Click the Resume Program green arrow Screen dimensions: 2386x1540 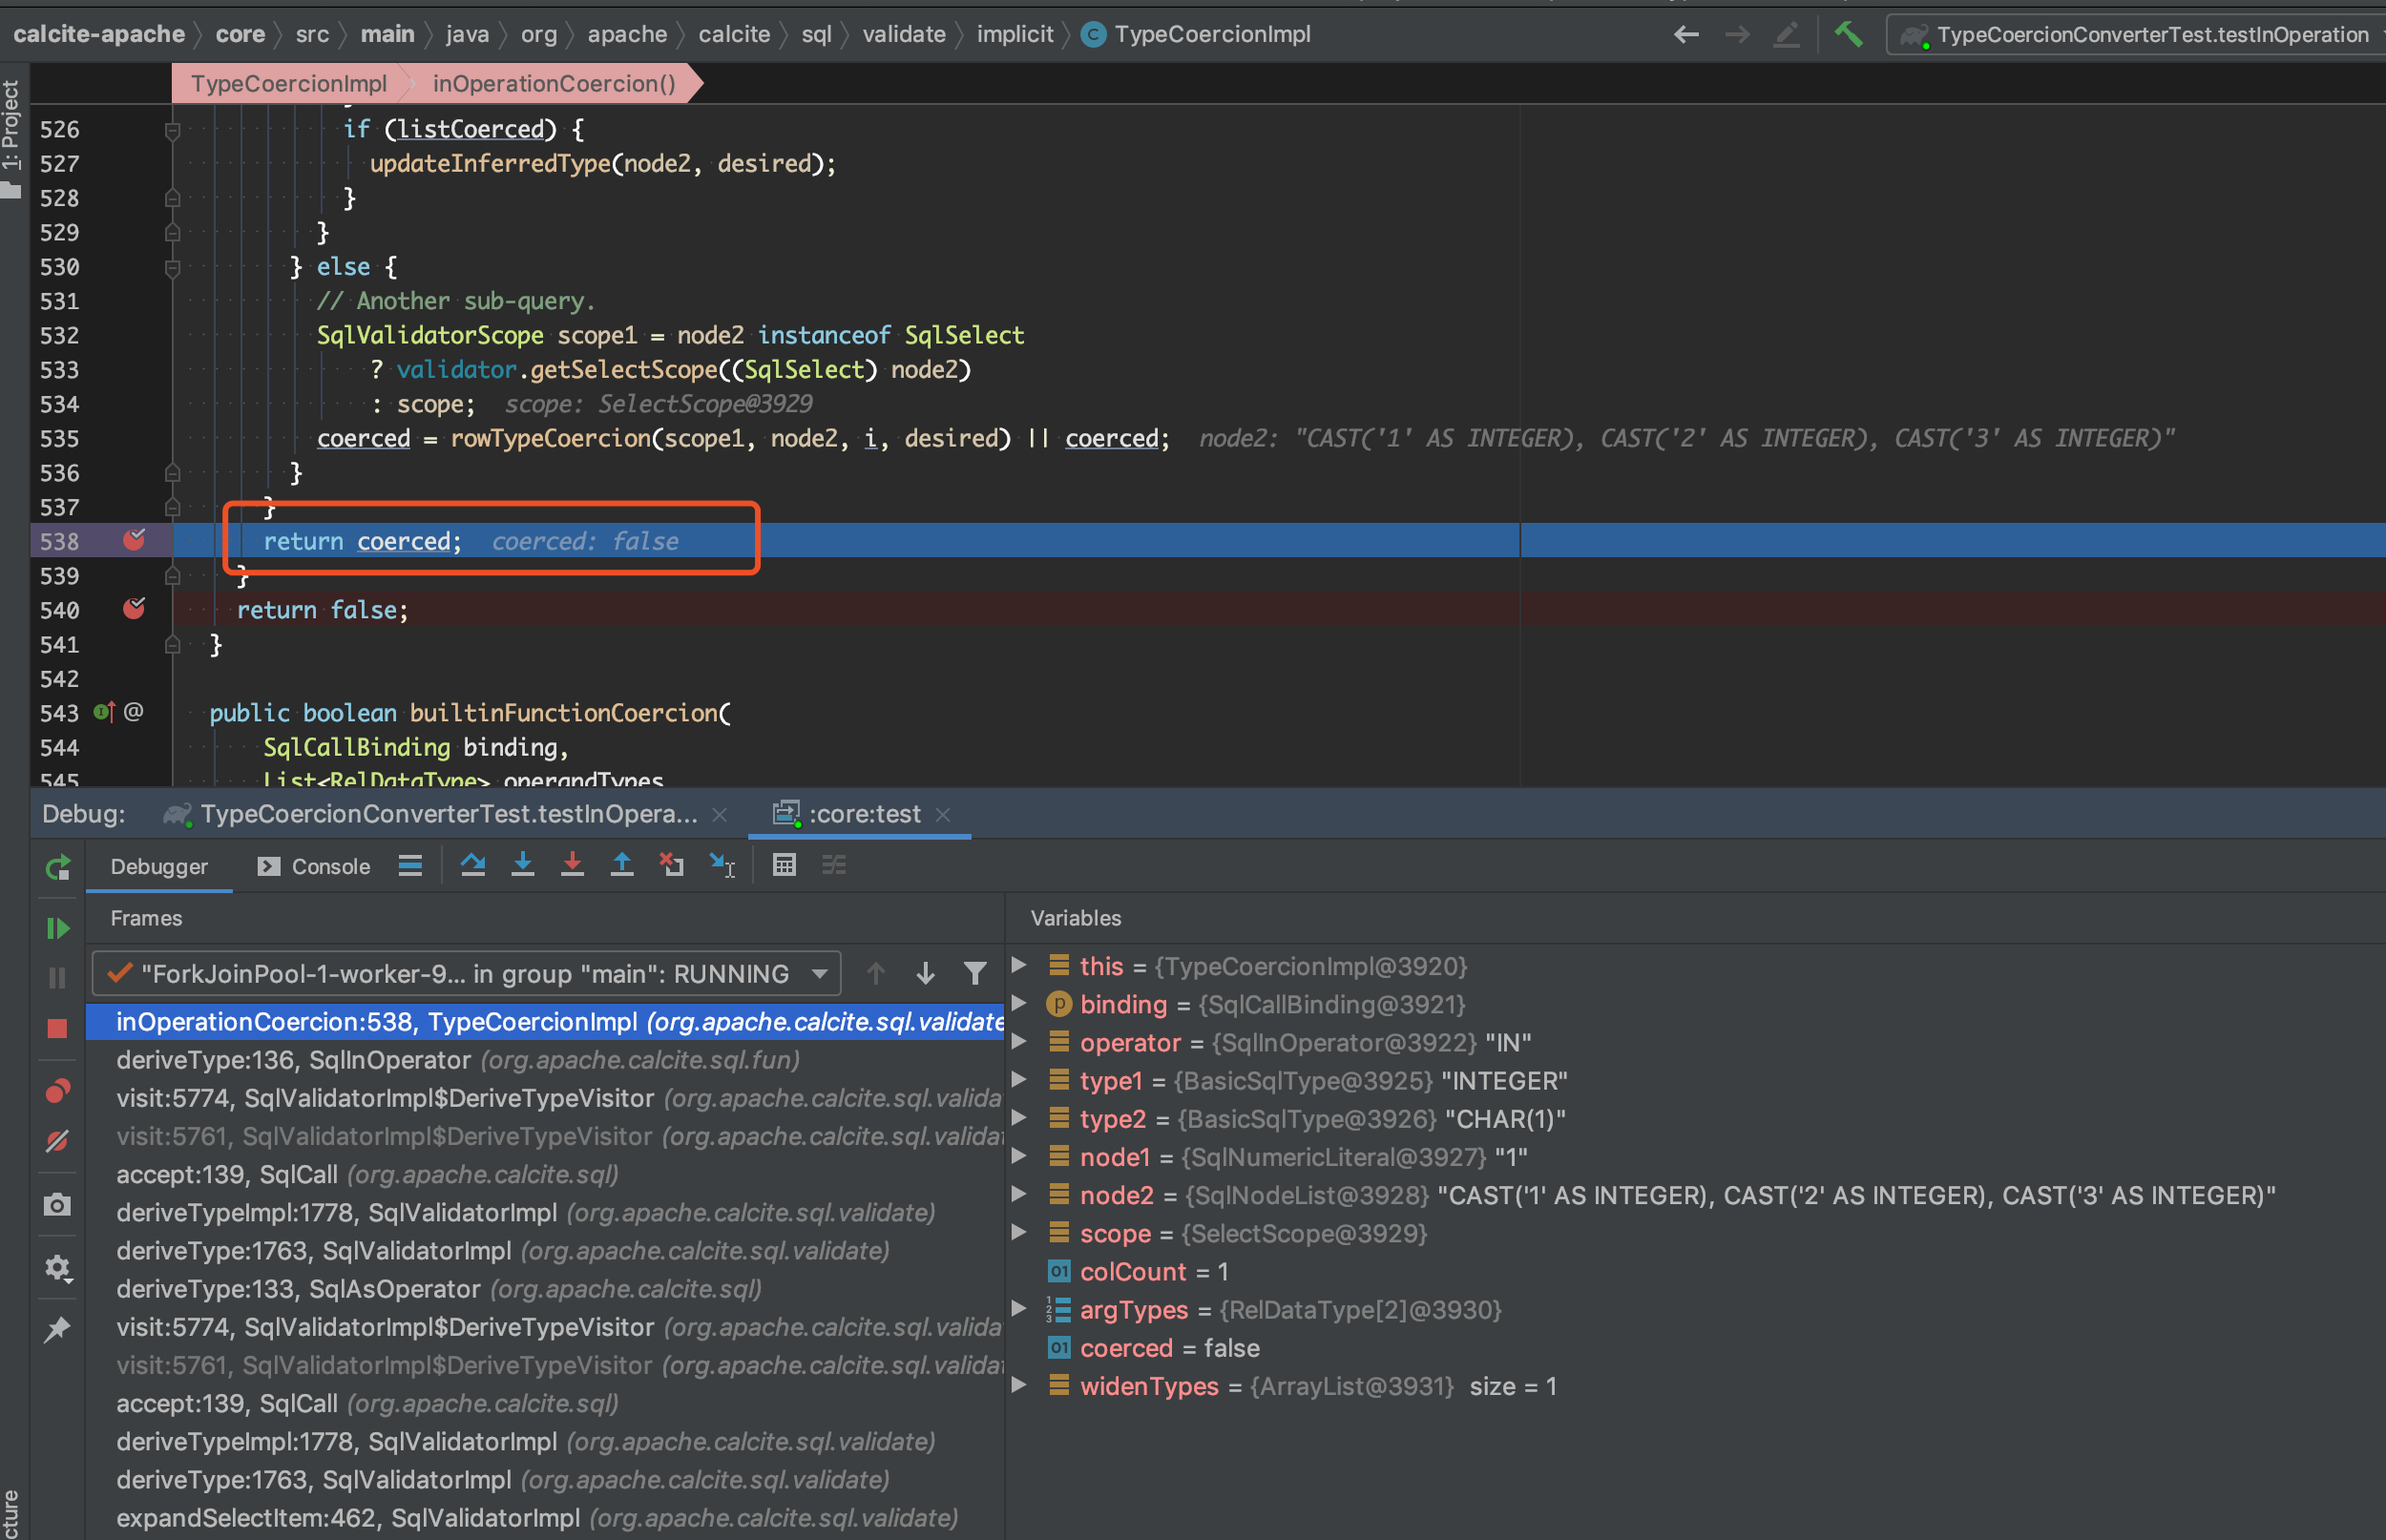coord(57,928)
